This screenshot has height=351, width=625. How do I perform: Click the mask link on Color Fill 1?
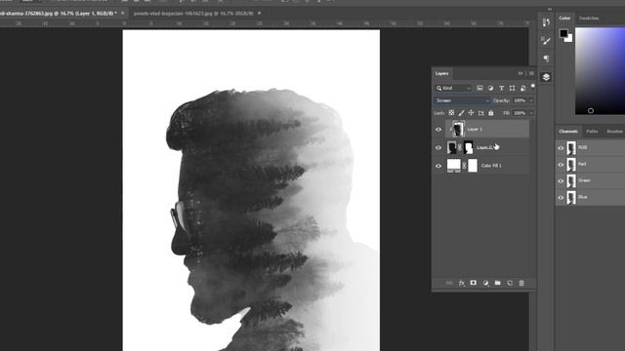click(x=464, y=166)
